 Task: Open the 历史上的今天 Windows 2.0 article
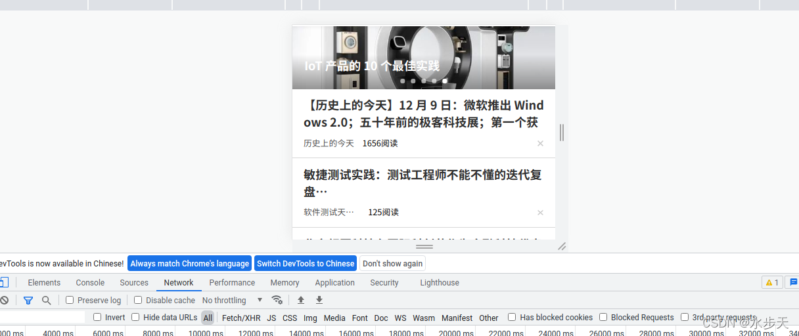pos(424,114)
